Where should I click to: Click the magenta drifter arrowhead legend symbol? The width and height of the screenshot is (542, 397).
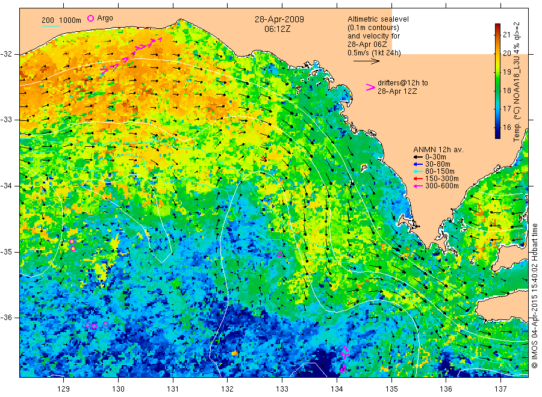370,87
